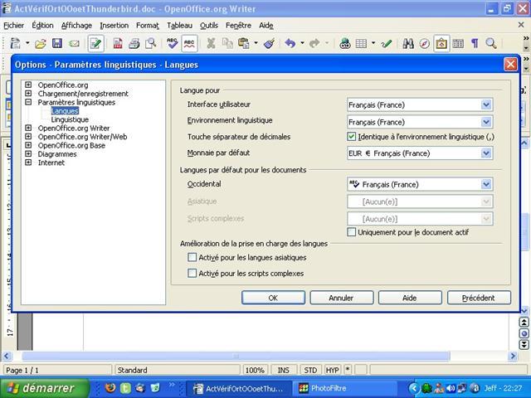Open a file with the folder icon
Screen dimensions: 531x398
(x=41, y=43)
